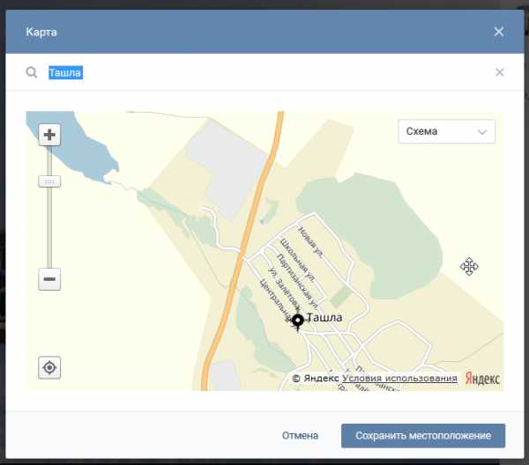Clear the search field with X
Image resolution: width=529 pixels, height=465 pixels.
click(500, 72)
